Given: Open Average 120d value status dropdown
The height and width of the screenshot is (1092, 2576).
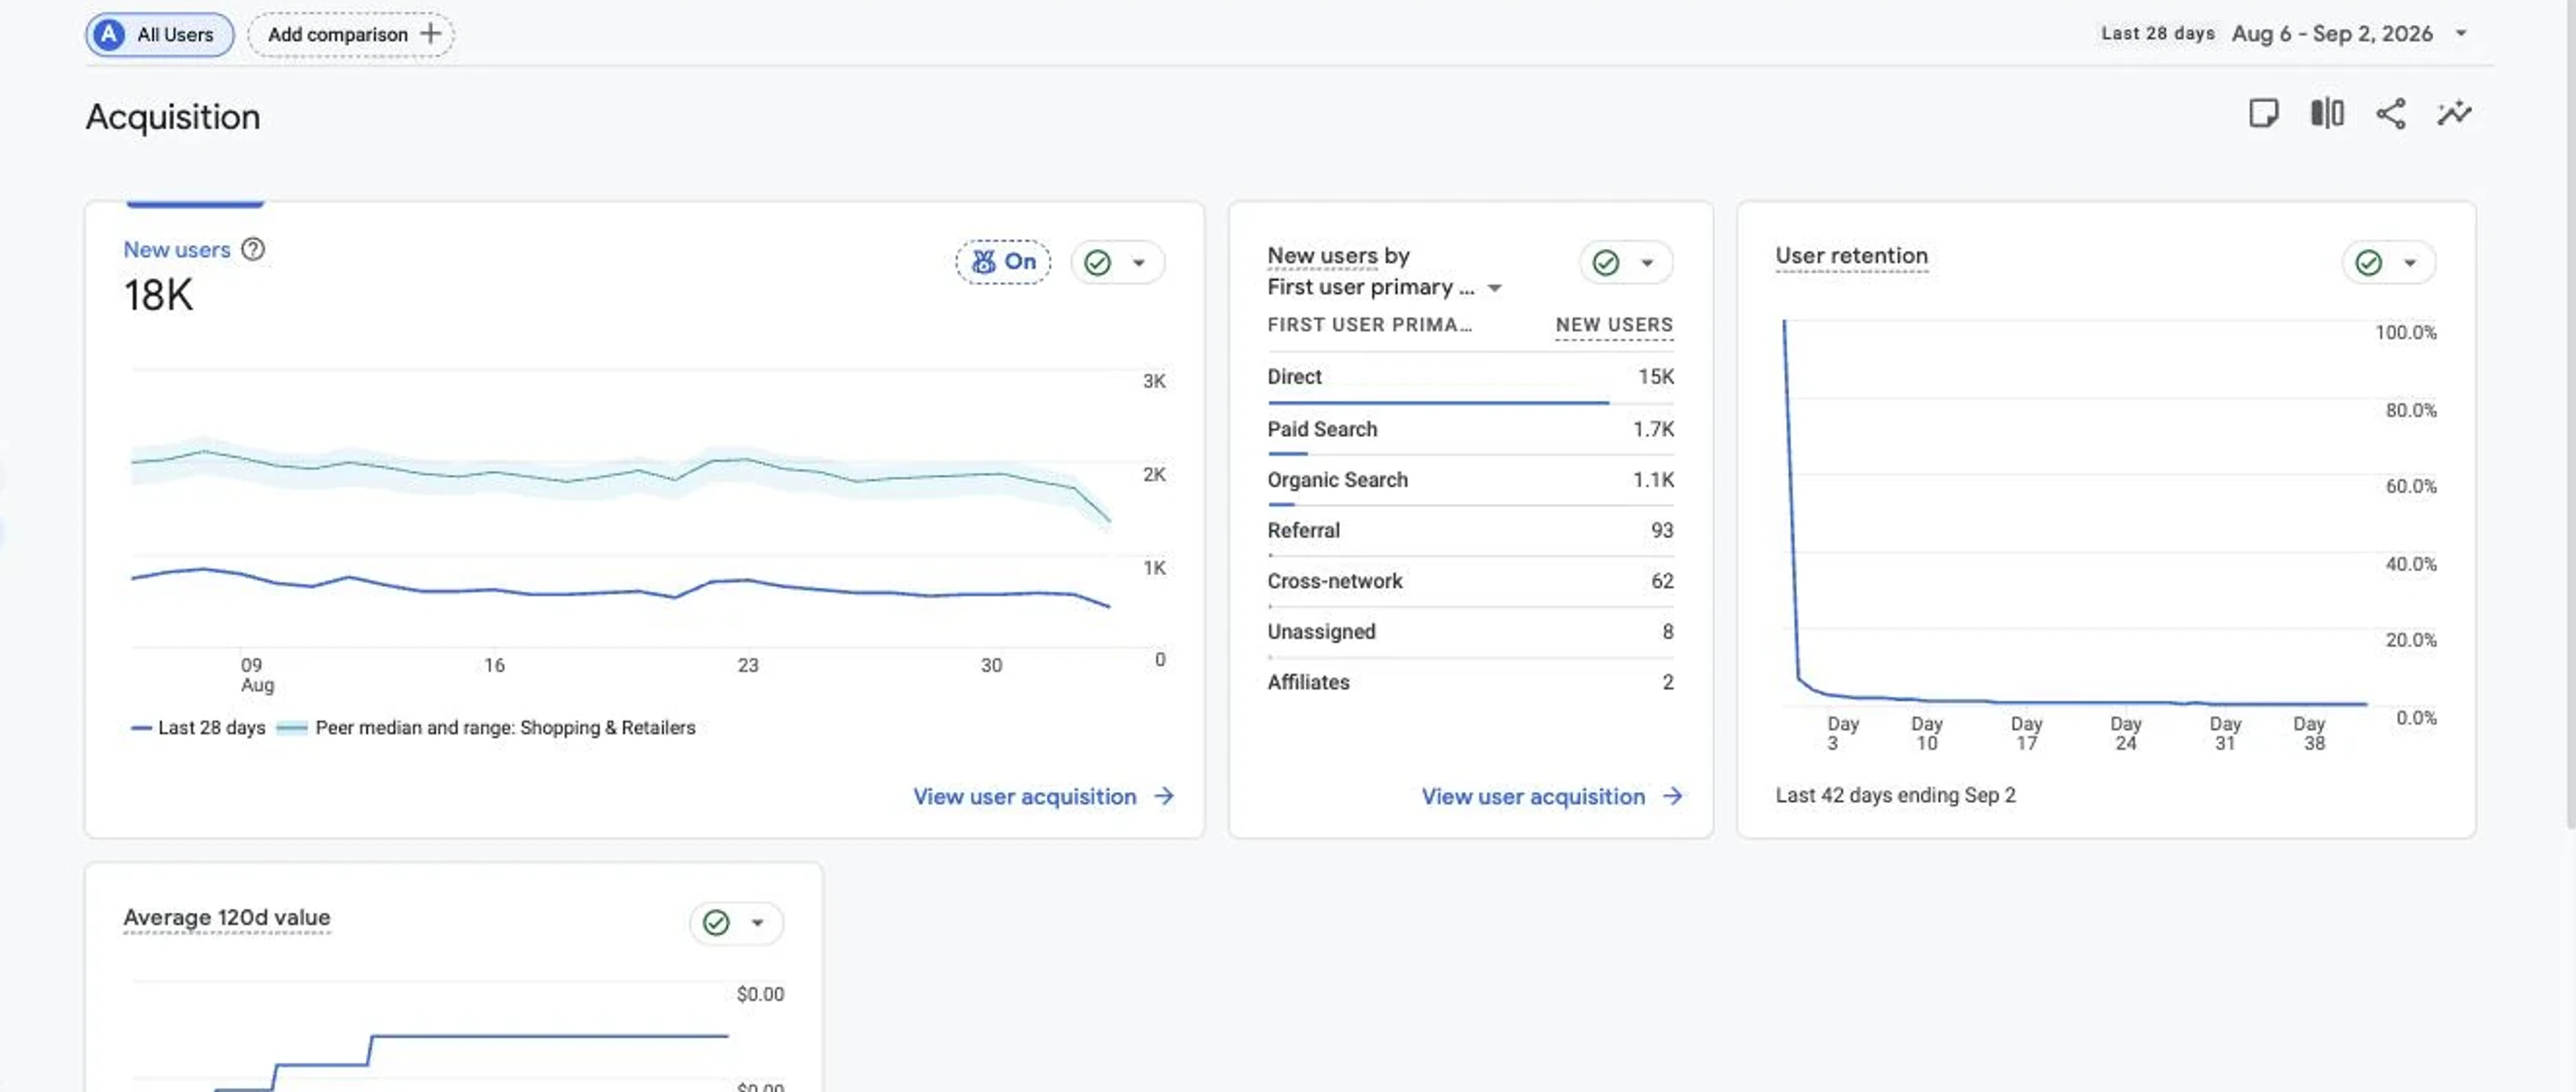Looking at the screenshot, I should (736, 922).
